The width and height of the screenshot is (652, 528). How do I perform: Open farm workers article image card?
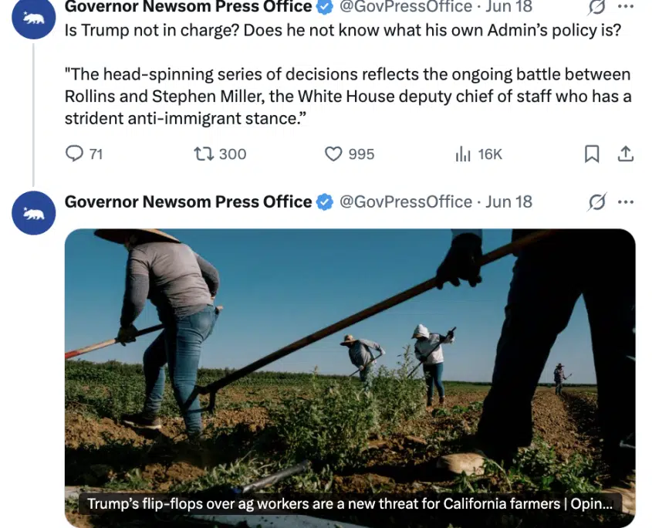[x=350, y=377]
